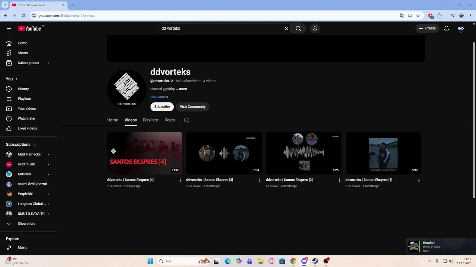Play the Santos Ekspres [2] thumbnail

pyautogui.click(x=303, y=153)
